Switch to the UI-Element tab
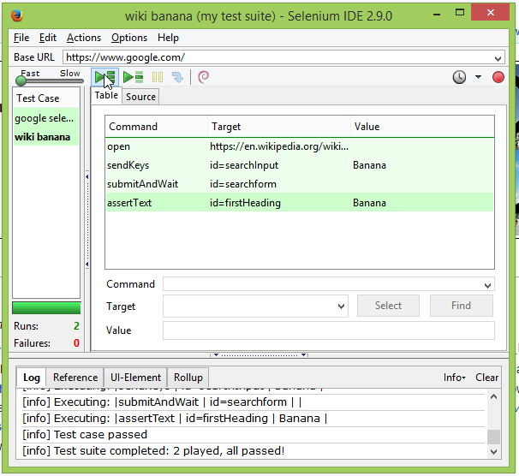This screenshot has width=519, height=476. (x=135, y=378)
